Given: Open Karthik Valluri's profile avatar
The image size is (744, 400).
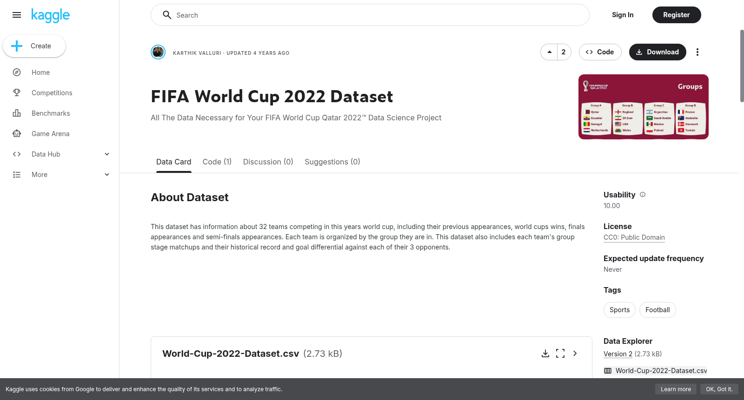Looking at the screenshot, I should coord(158,52).
